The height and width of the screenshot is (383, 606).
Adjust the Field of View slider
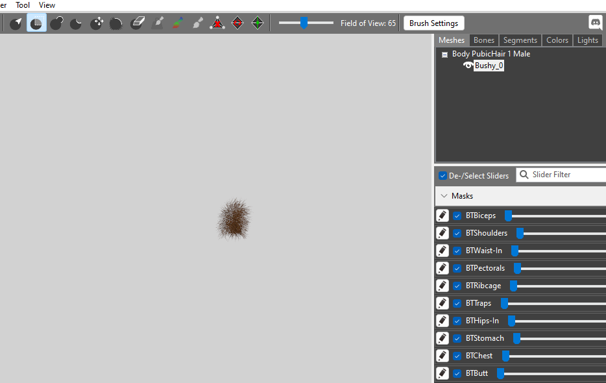pyautogui.click(x=306, y=23)
